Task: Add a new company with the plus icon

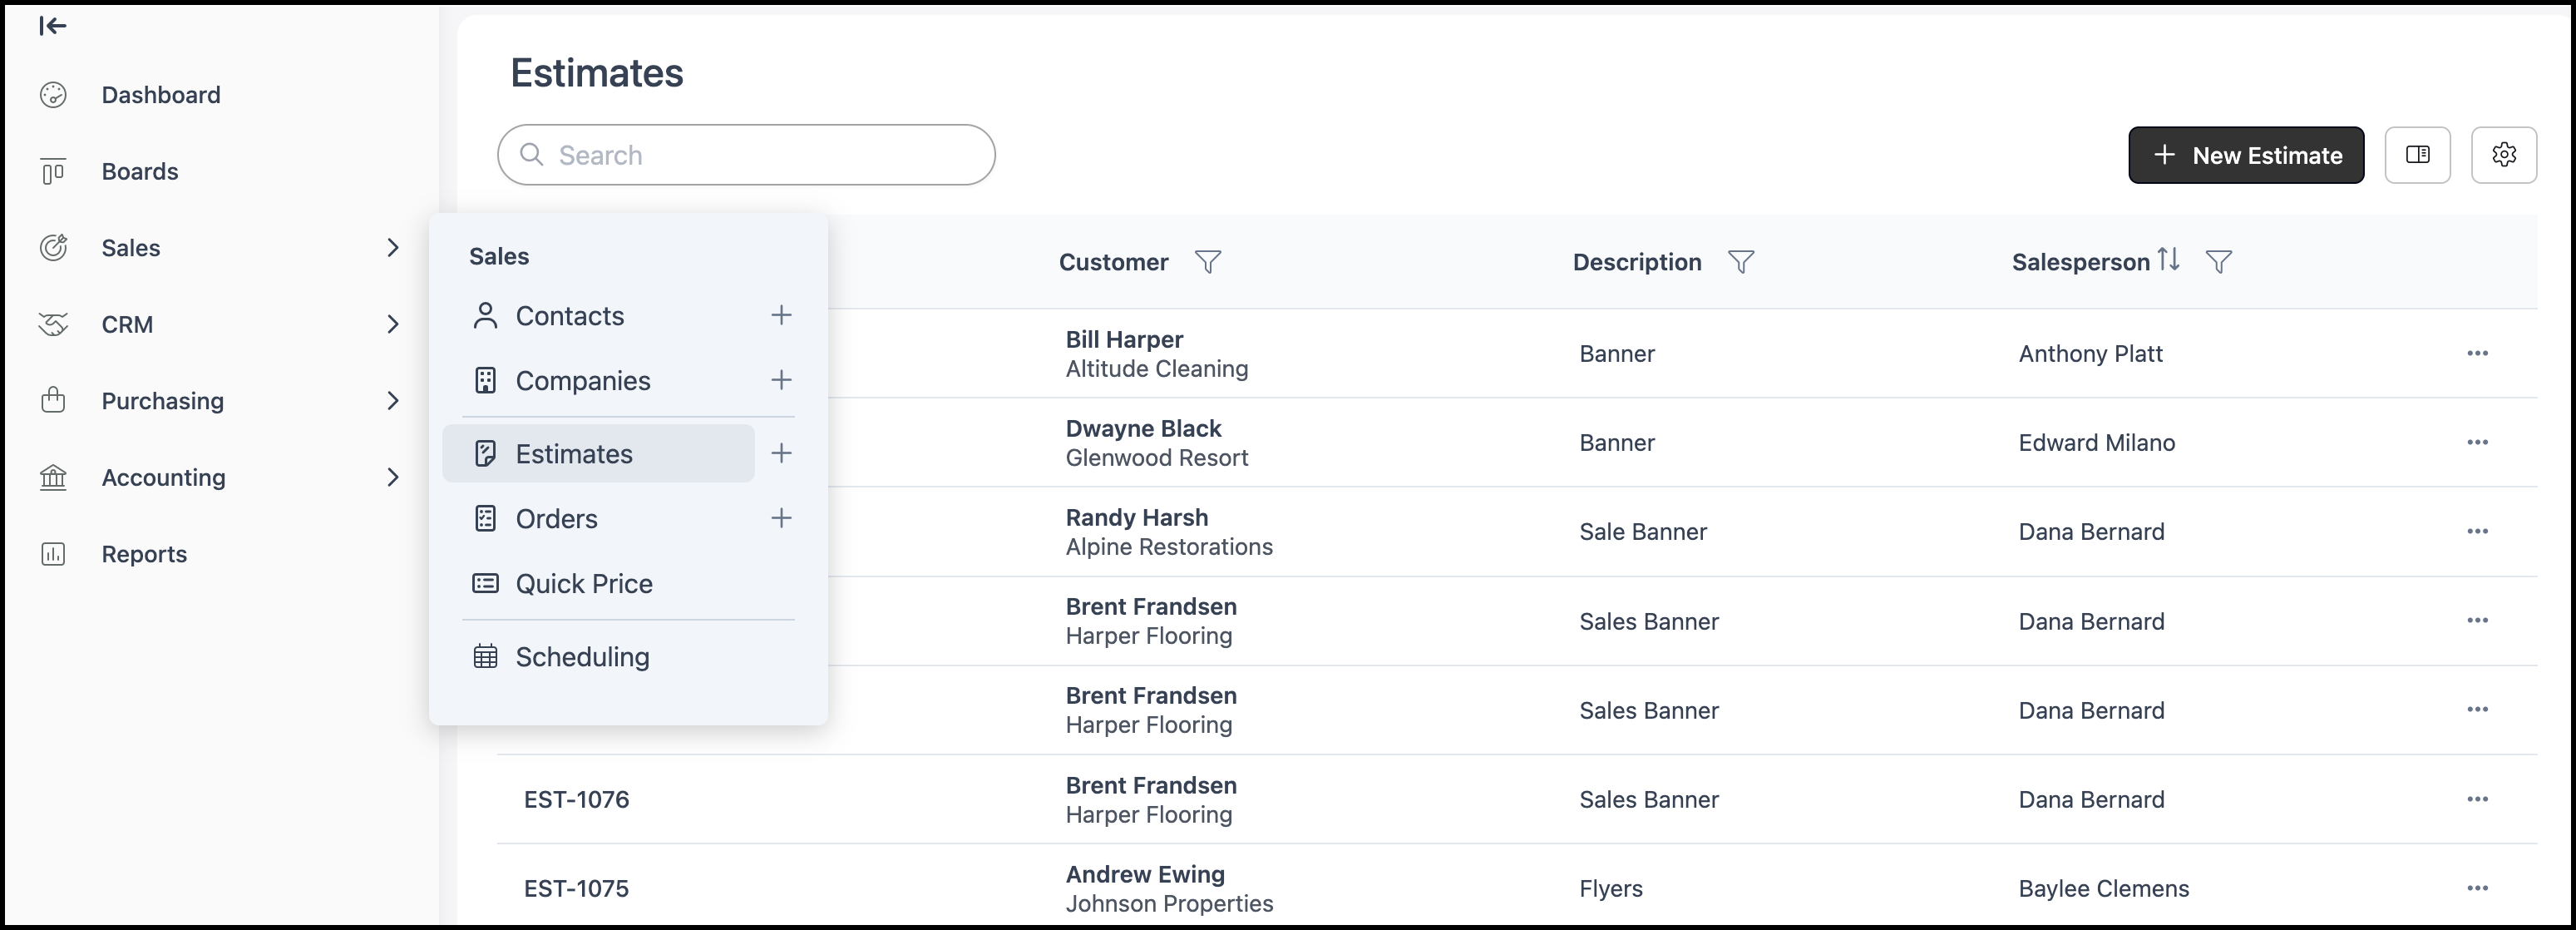Action: tap(781, 380)
